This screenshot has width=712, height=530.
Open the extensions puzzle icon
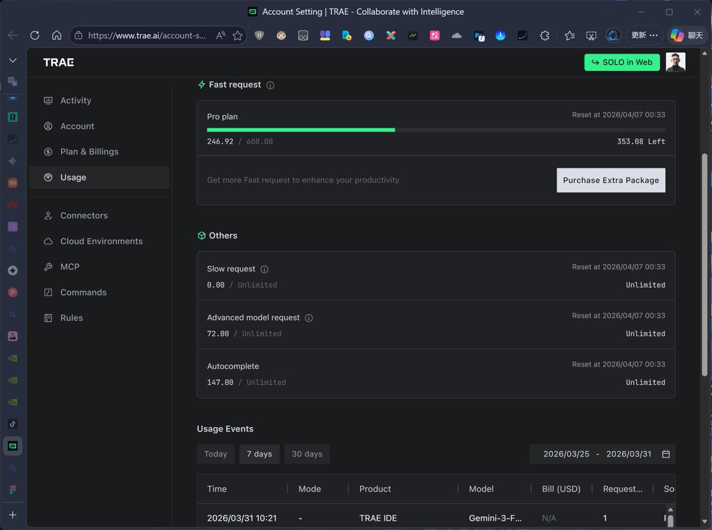(545, 36)
